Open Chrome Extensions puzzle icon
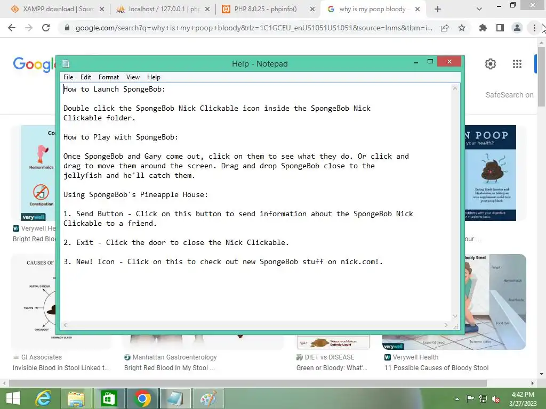The width and height of the screenshot is (546, 409). point(483,28)
